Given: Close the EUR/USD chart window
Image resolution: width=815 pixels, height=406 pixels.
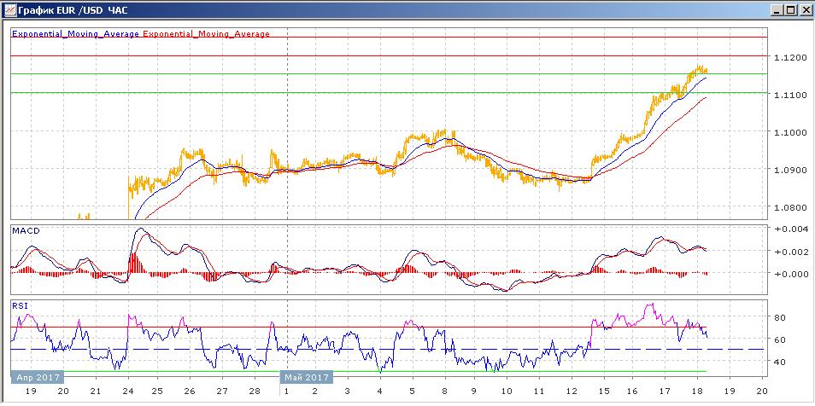Looking at the screenshot, I should (805, 9).
